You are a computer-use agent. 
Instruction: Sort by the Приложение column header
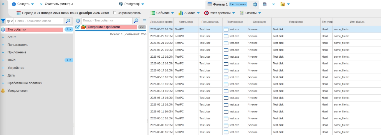[x=235, y=22]
